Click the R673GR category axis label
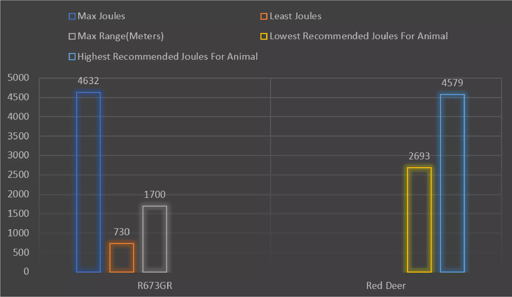This screenshot has height=297, width=512. (155, 286)
